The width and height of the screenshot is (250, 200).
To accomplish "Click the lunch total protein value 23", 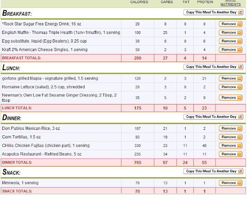I will [x=204, y=108].
